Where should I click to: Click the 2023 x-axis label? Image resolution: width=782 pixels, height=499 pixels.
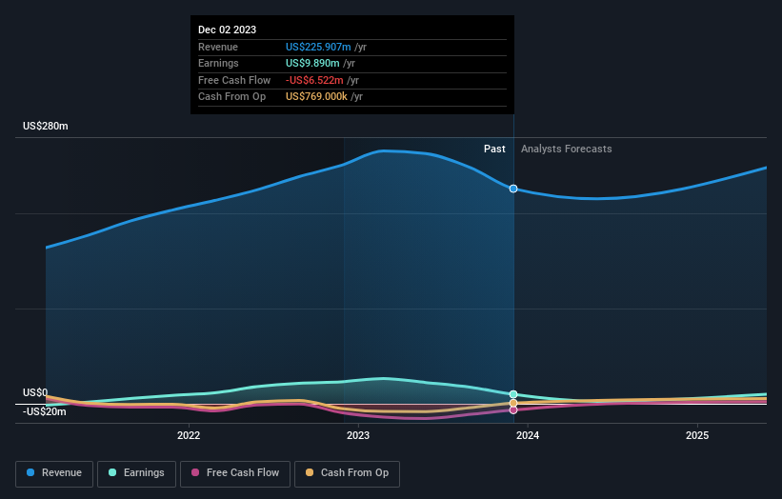(x=358, y=436)
